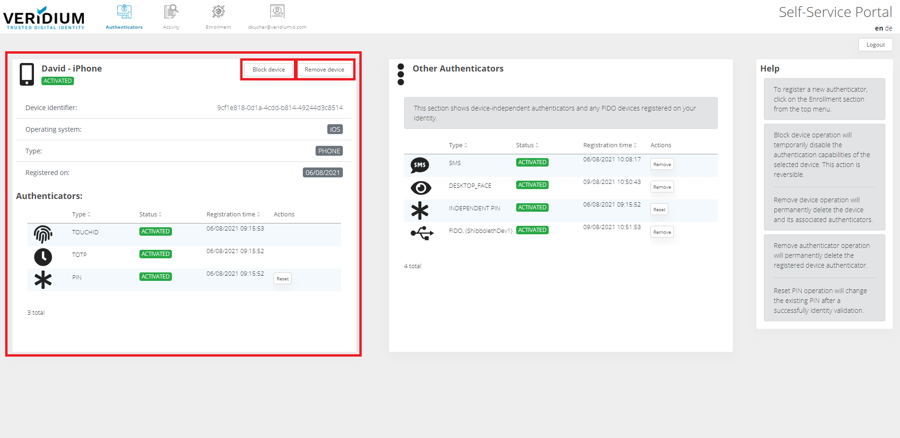Image resolution: width=900 pixels, height=438 pixels.
Task: Sort device authenticators by Status
Action: [150, 215]
